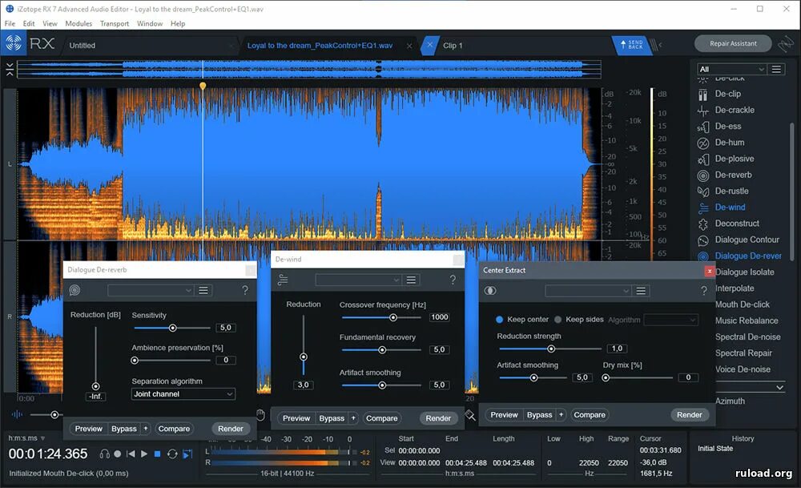801x488 pixels.
Task: Switch to the Untitled tab
Action: (x=83, y=46)
